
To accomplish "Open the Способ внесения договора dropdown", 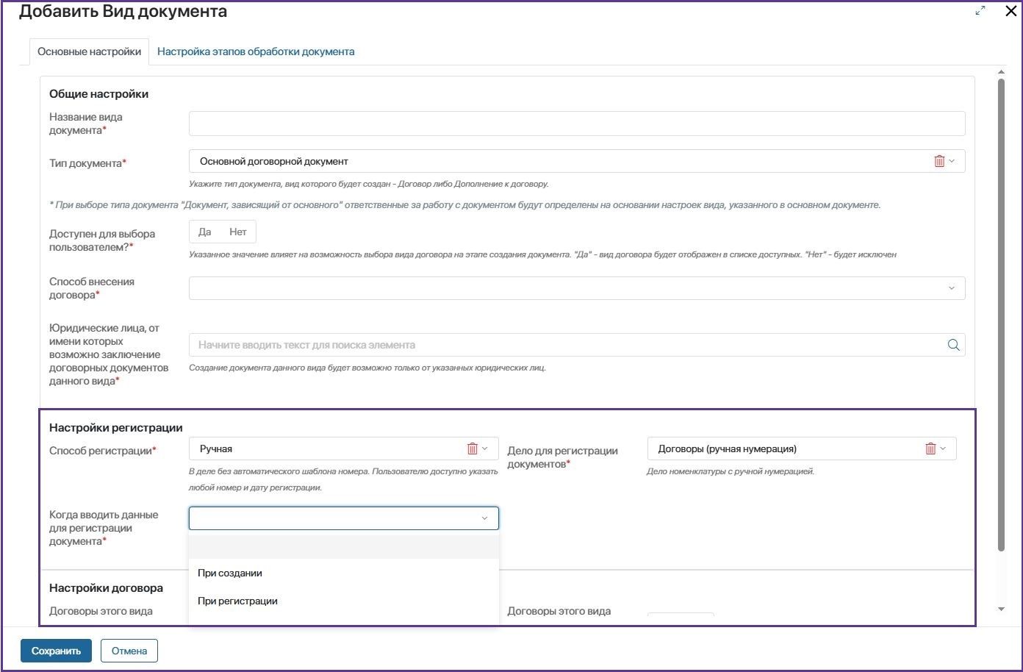I will [576, 288].
